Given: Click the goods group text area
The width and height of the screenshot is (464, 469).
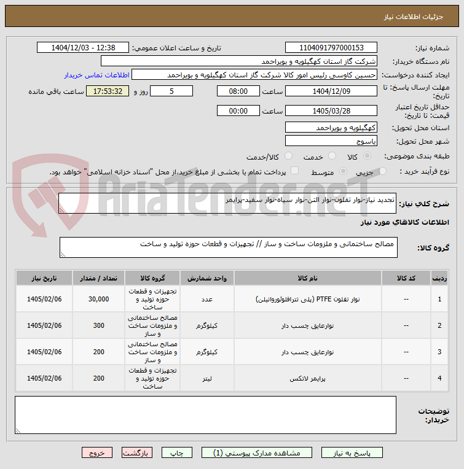Looking at the screenshot, I should [229, 247].
